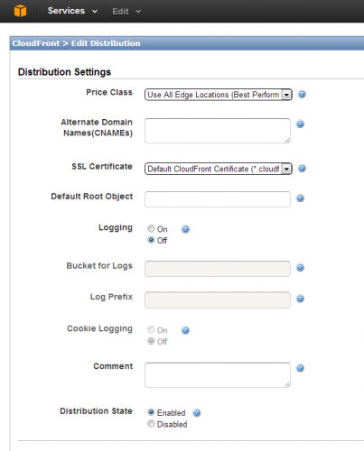This screenshot has width=364, height=451.
Task: Show help for Log Prefix field
Action: [300, 299]
